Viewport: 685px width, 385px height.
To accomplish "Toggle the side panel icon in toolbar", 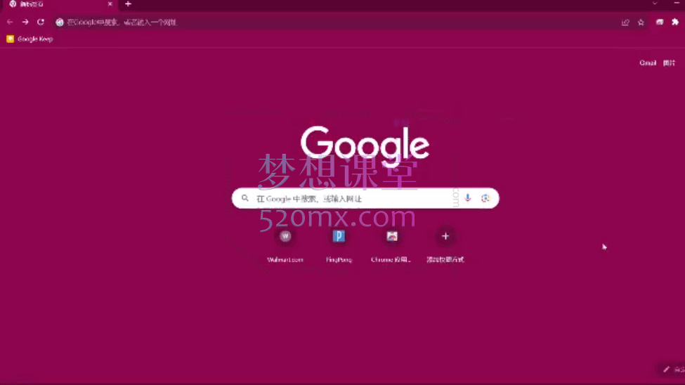I will point(660,22).
